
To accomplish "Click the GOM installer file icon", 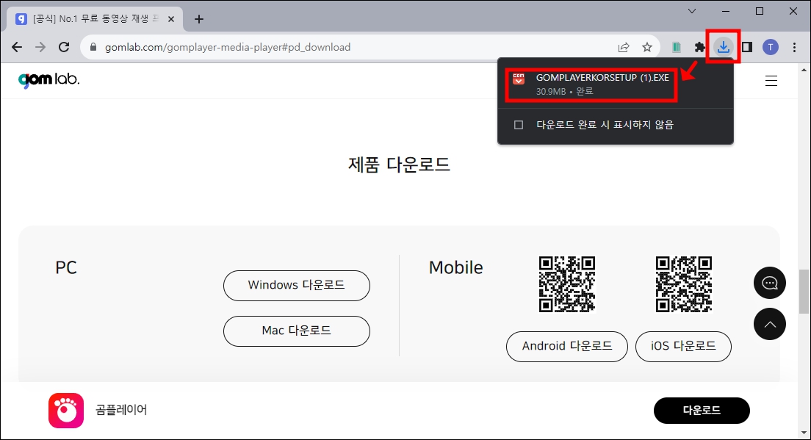I will (x=518, y=79).
